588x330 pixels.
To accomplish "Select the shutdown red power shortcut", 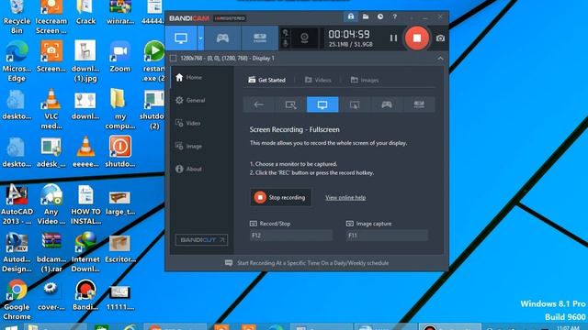I will [x=120, y=152].
